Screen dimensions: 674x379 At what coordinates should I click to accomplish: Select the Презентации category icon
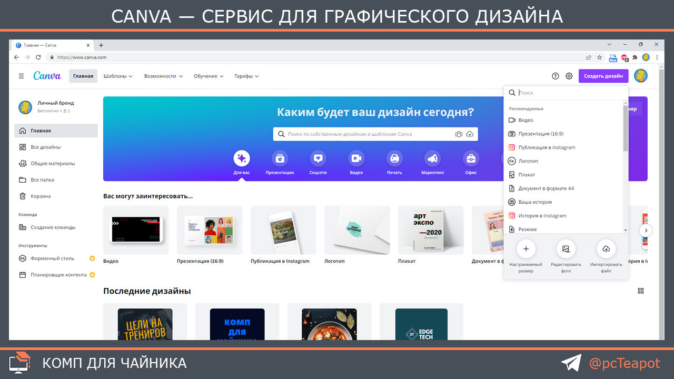(280, 158)
